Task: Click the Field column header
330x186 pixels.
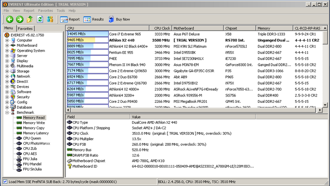Action: tap(98, 117)
